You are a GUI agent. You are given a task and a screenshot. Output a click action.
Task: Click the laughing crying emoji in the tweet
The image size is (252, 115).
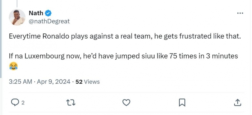pyautogui.click(x=13, y=66)
